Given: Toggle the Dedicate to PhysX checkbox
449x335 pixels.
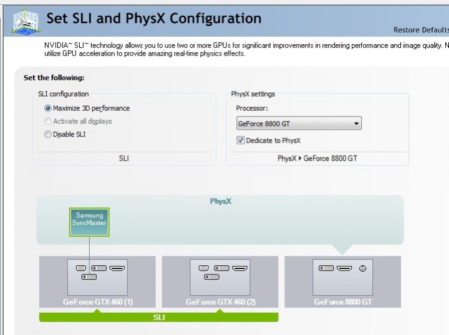Looking at the screenshot, I should pyautogui.click(x=240, y=140).
